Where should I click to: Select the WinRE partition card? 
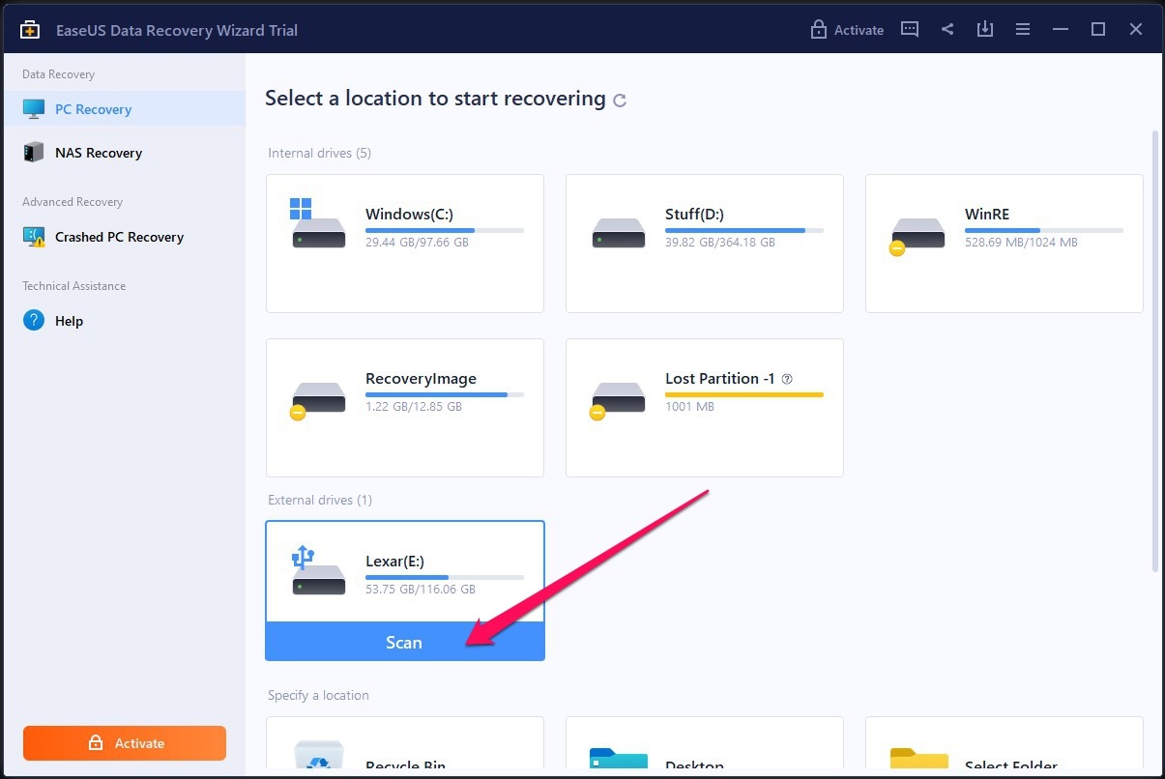[x=1005, y=244]
